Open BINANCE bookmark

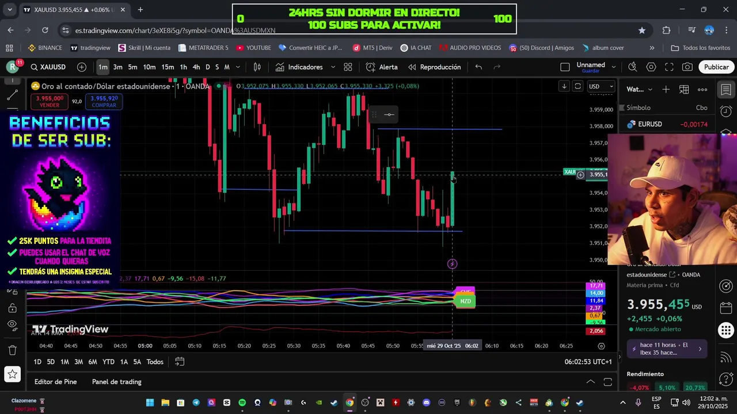pos(45,48)
